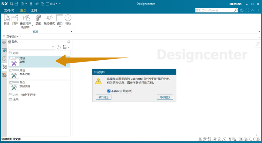Image resolution: width=262 pixels, height=143 pixels.
Task: Select the 角色 高级 role
Action: click(39, 62)
